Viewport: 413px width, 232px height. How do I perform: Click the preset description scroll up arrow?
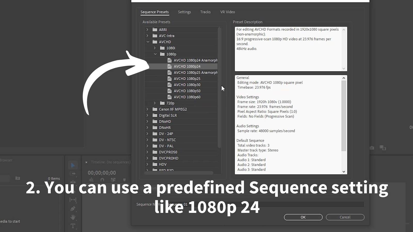coord(344,30)
